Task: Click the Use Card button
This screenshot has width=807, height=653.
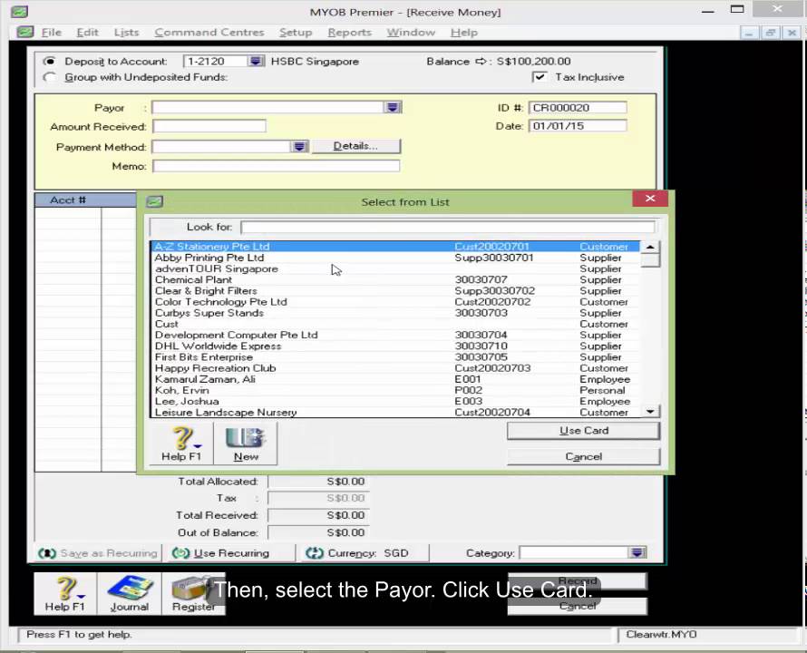Action: tap(583, 431)
